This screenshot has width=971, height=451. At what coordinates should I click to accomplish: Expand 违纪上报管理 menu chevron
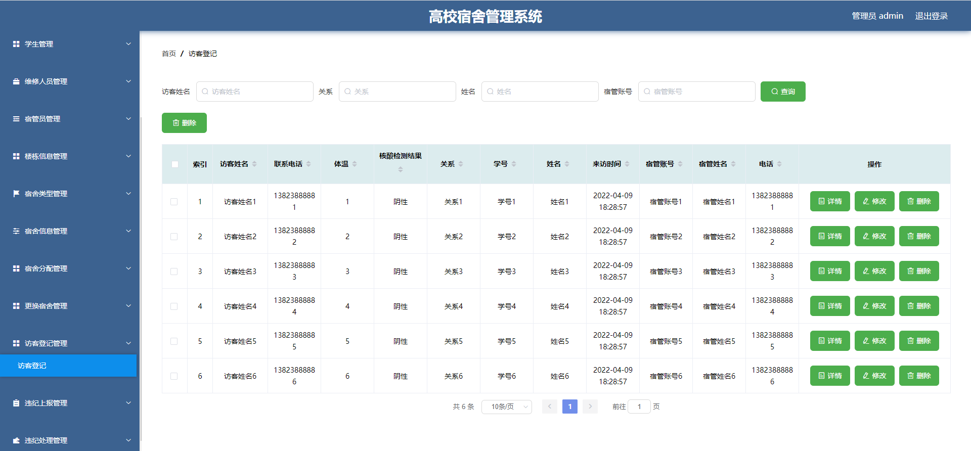pos(128,403)
